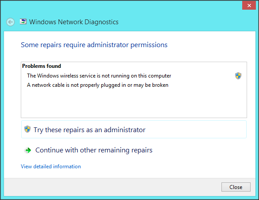259x200 pixels.
Task: Click the shield icon on administrator repairs option
Action: point(27,129)
